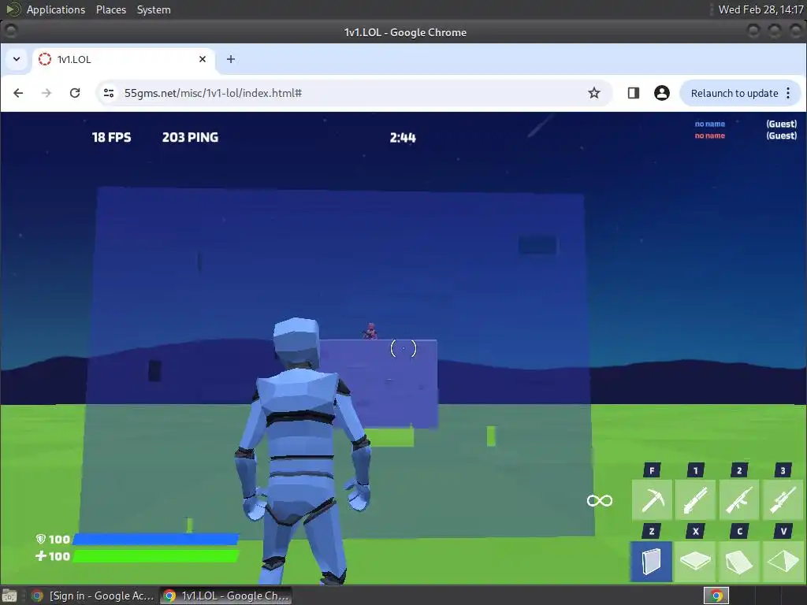Viewport: 807px width, 605px height.
Task: Click the show desktop icon in taskbar
Action: tap(9, 596)
